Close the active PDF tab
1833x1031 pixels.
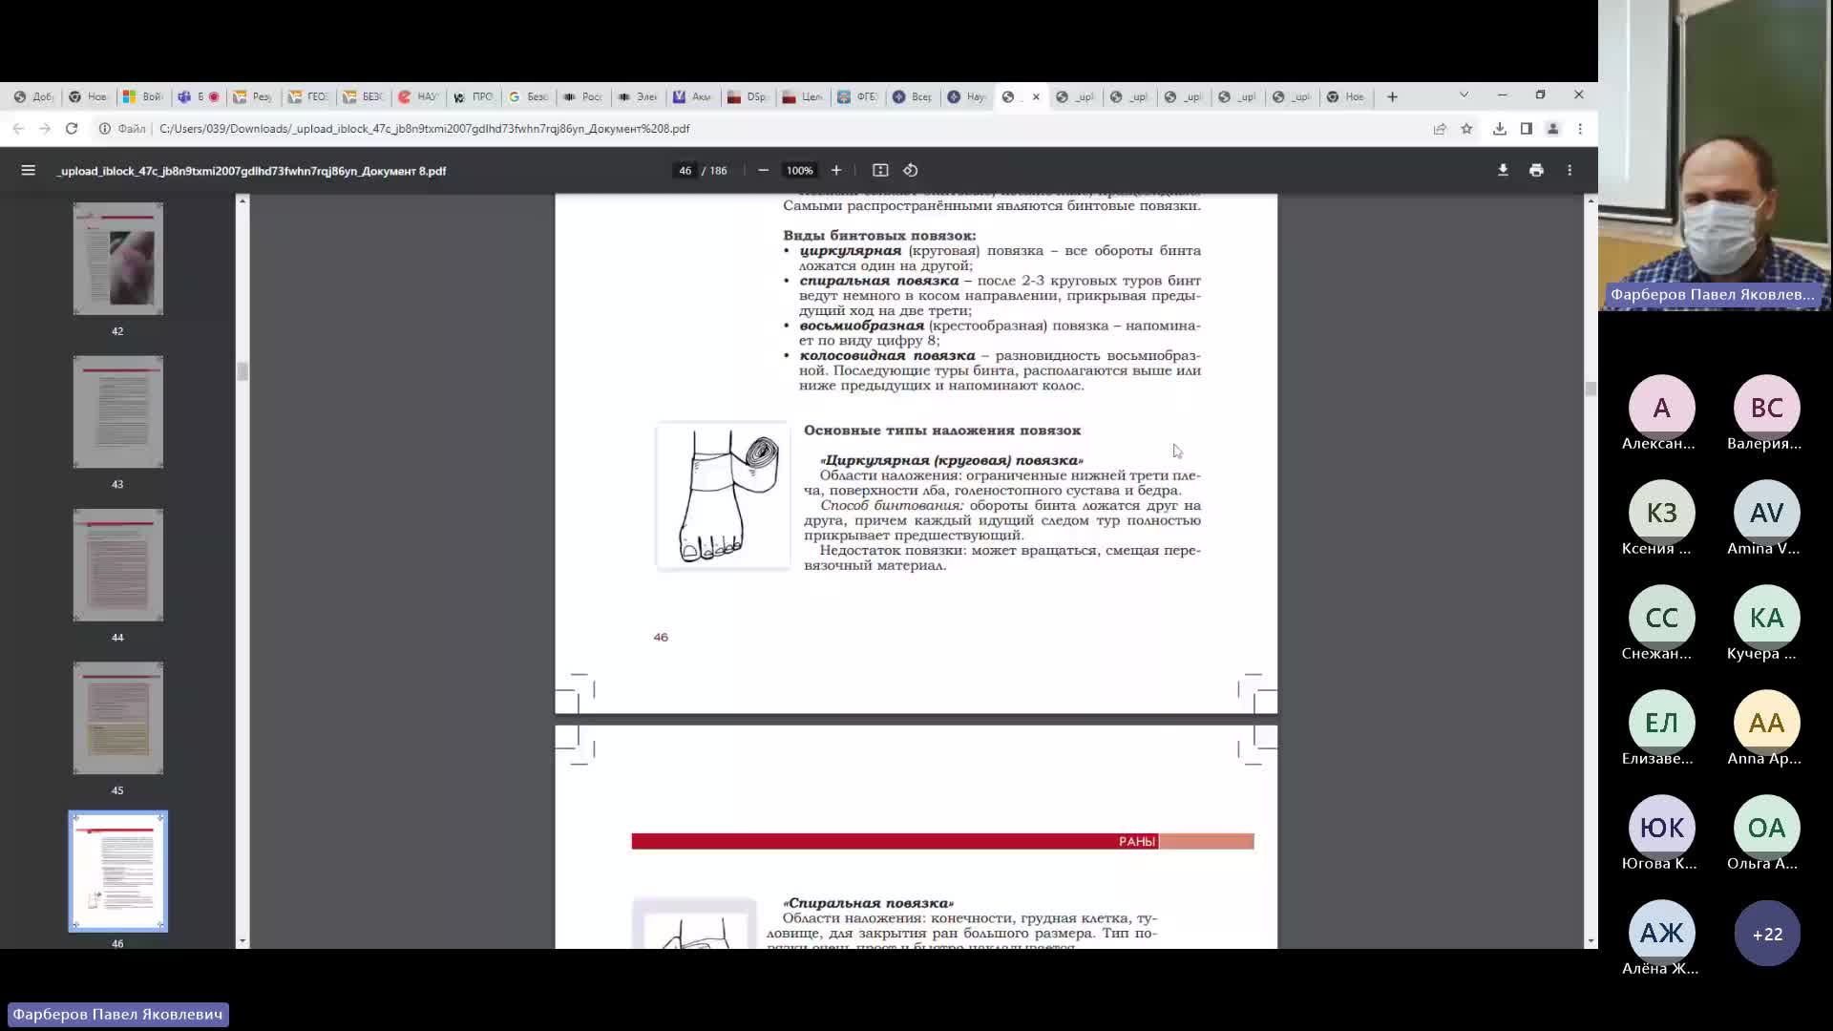1036,96
